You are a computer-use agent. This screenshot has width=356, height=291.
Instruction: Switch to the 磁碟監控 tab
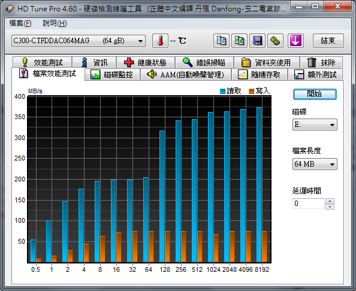[x=112, y=74]
